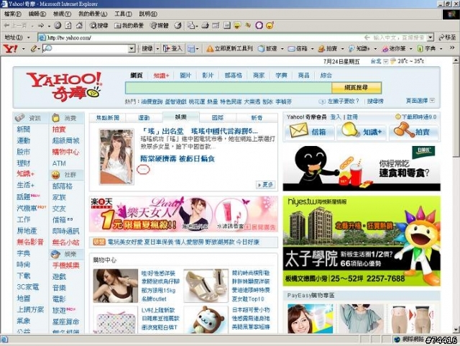460x346 pixels.
Task: Open the 股市 link in left sidebar
Action: pyautogui.click(x=24, y=152)
